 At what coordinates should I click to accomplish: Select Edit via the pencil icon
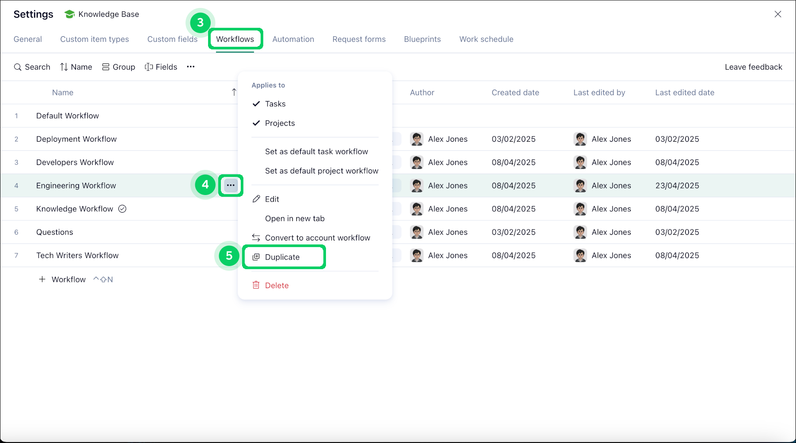[x=256, y=199]
